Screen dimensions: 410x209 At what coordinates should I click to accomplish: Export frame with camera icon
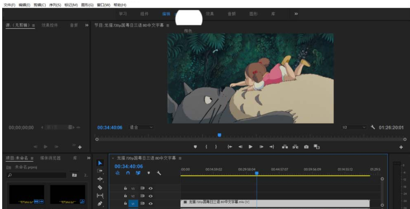coord(306,147)
